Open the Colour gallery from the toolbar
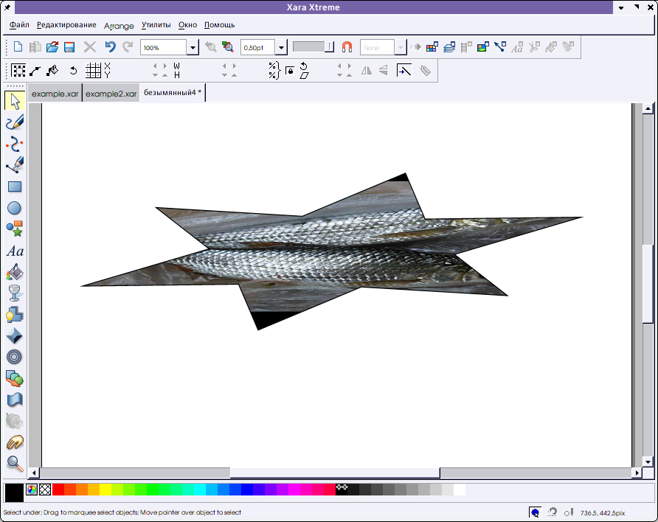Screen dimensions: 658x522 click(x=432, y=47)
